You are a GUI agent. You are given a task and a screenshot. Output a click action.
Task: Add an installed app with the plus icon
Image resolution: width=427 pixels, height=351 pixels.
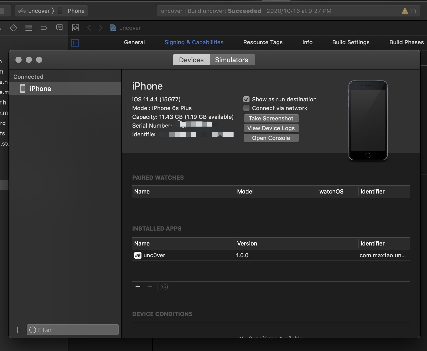pyautogui.click(x=138, y=287)
